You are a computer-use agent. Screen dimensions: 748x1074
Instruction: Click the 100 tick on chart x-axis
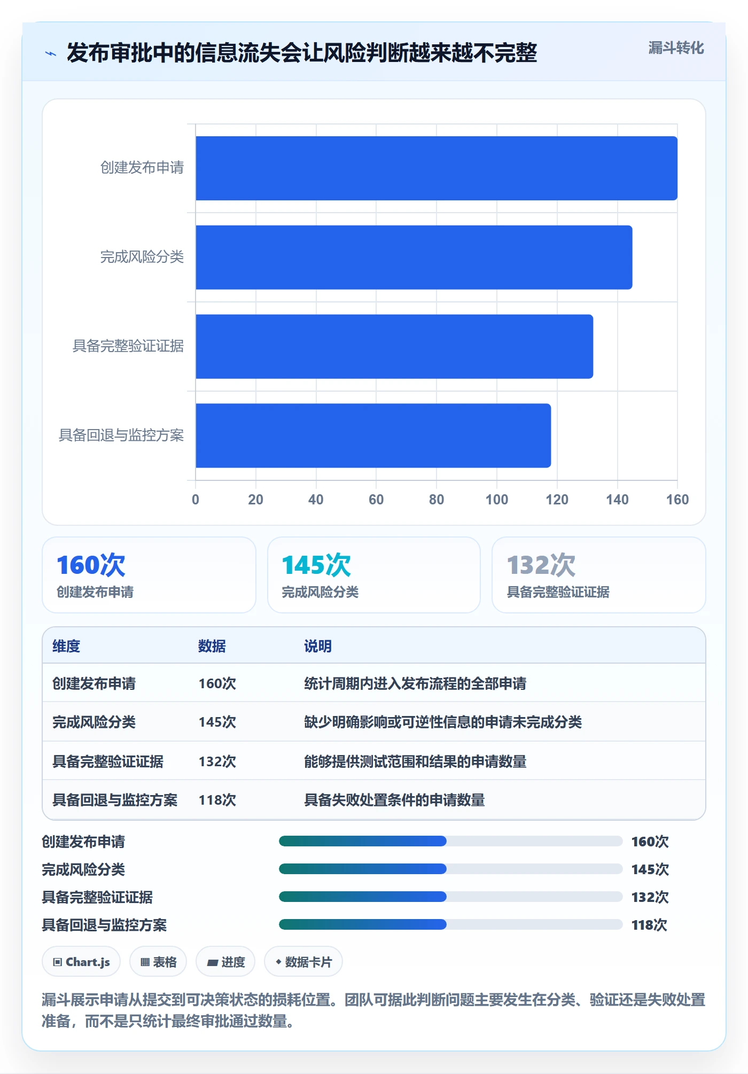pyautogui.click(x=497, y=500)
